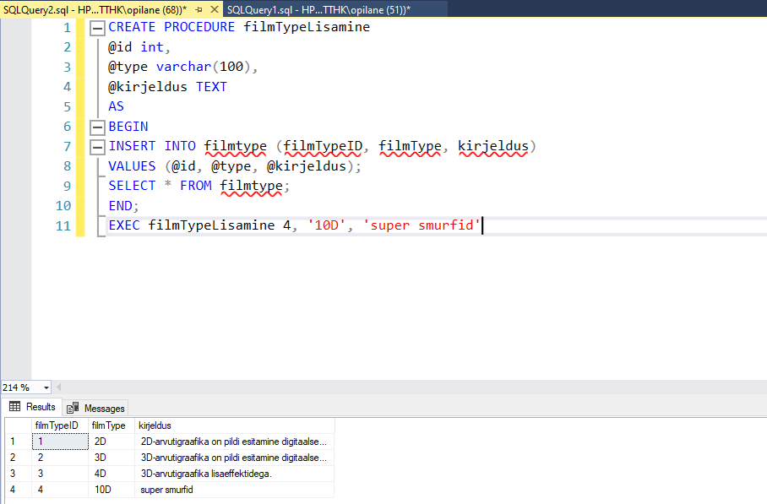
Task: Click line number 5 in the editor margin
Action: [x=67, y=107]
